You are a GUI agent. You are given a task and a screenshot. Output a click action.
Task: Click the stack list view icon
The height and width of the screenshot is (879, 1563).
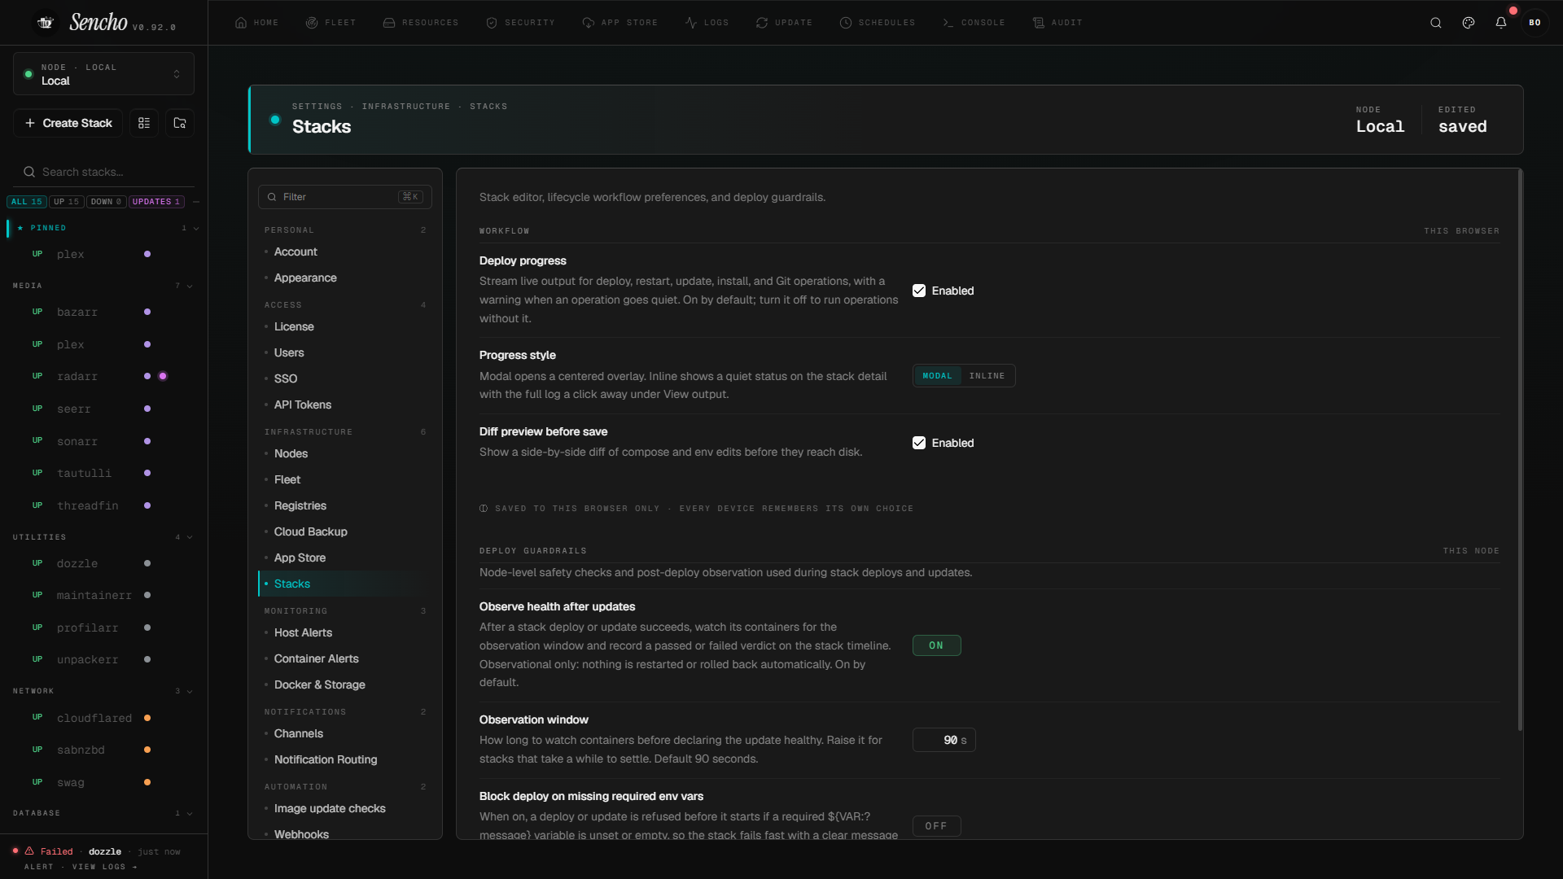pos(144,123)
